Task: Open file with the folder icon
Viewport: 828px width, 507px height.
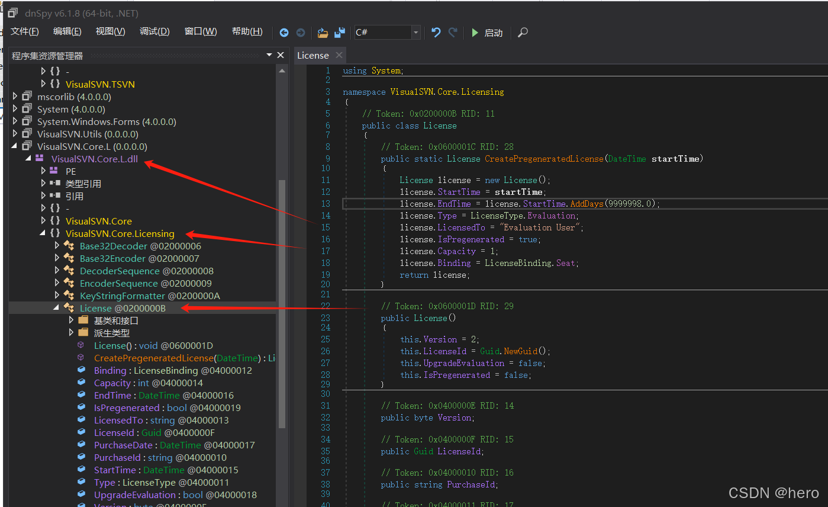Action: [x=323, y=33]
